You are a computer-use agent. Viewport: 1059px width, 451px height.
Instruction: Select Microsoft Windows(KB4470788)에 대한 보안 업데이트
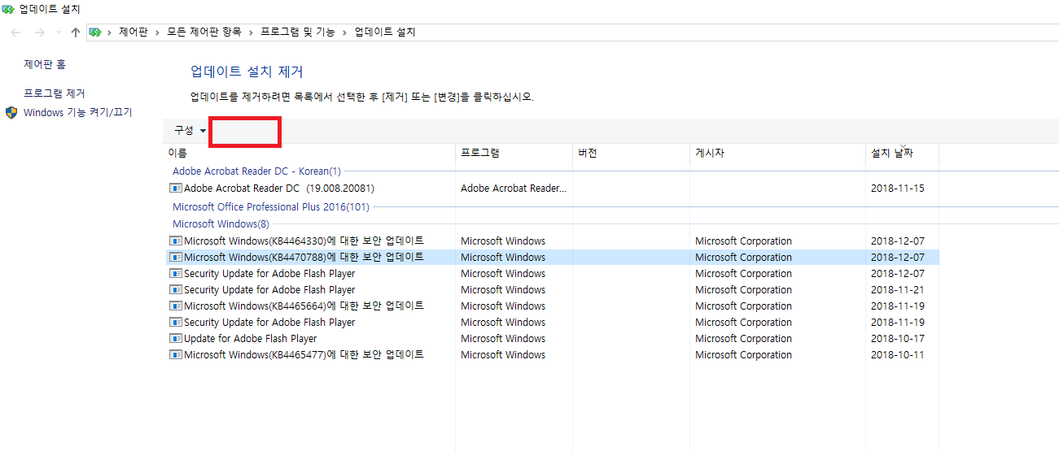point(304,258)
